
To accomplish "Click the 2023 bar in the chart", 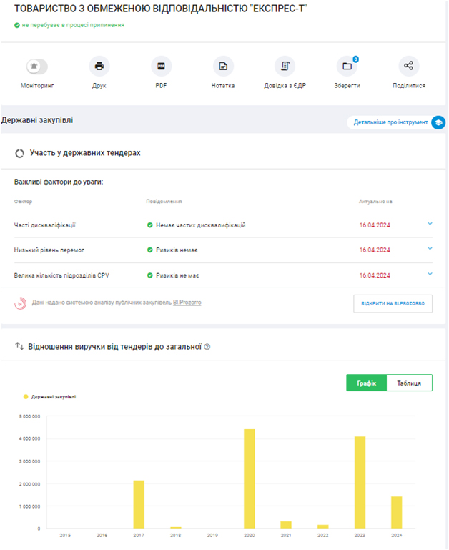I will coord(360,481).
